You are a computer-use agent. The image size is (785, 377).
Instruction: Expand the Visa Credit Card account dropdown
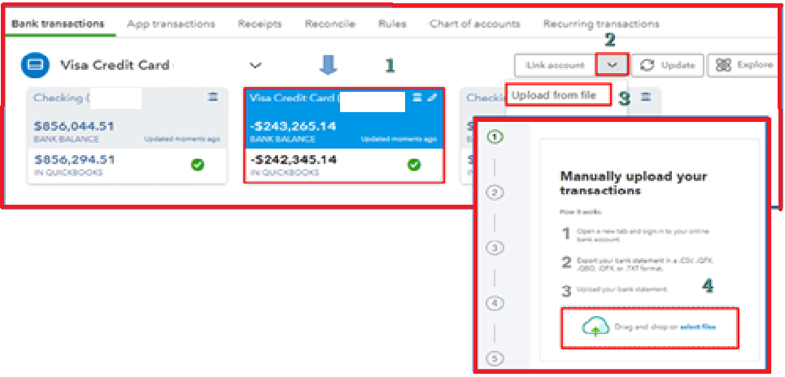tap(255, 66)
